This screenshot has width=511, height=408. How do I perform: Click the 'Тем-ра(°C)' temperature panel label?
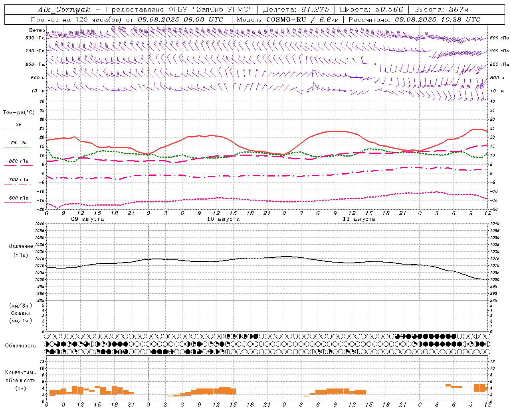click(19, 113)
